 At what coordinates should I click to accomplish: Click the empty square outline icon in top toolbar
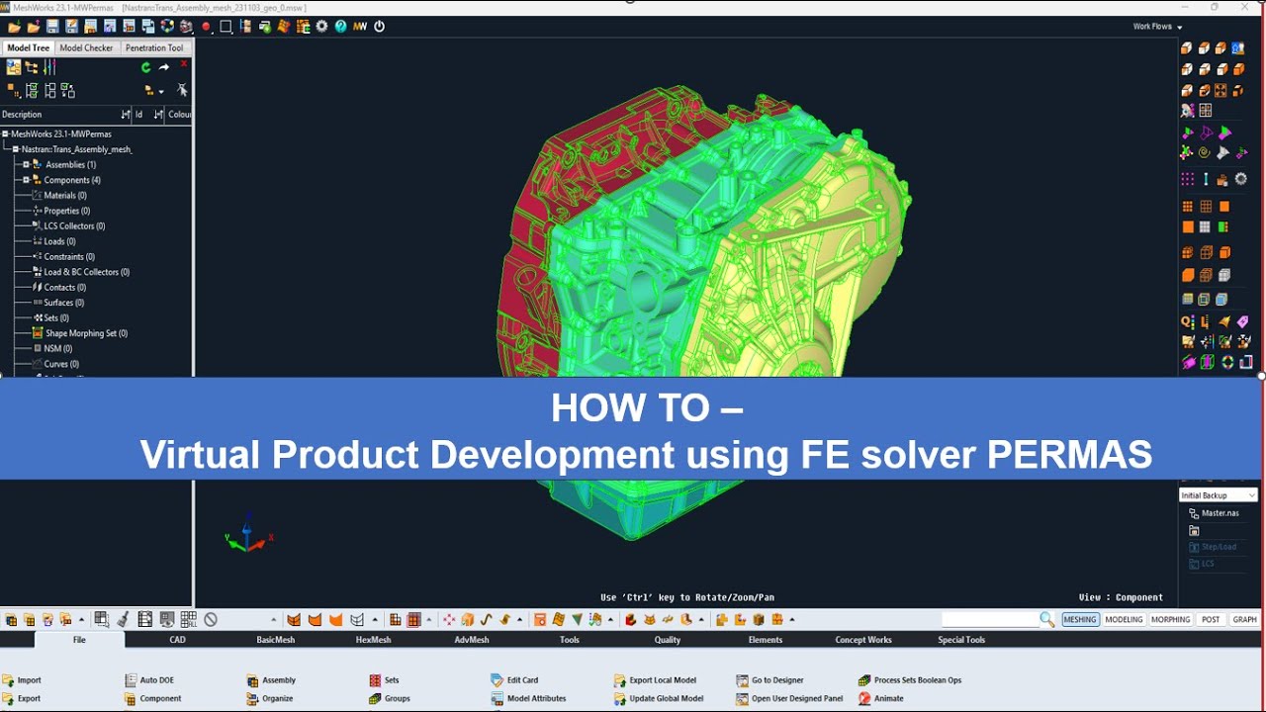[226, 27]
